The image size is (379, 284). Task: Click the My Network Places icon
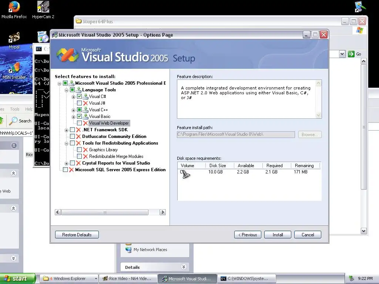(128, 249)
